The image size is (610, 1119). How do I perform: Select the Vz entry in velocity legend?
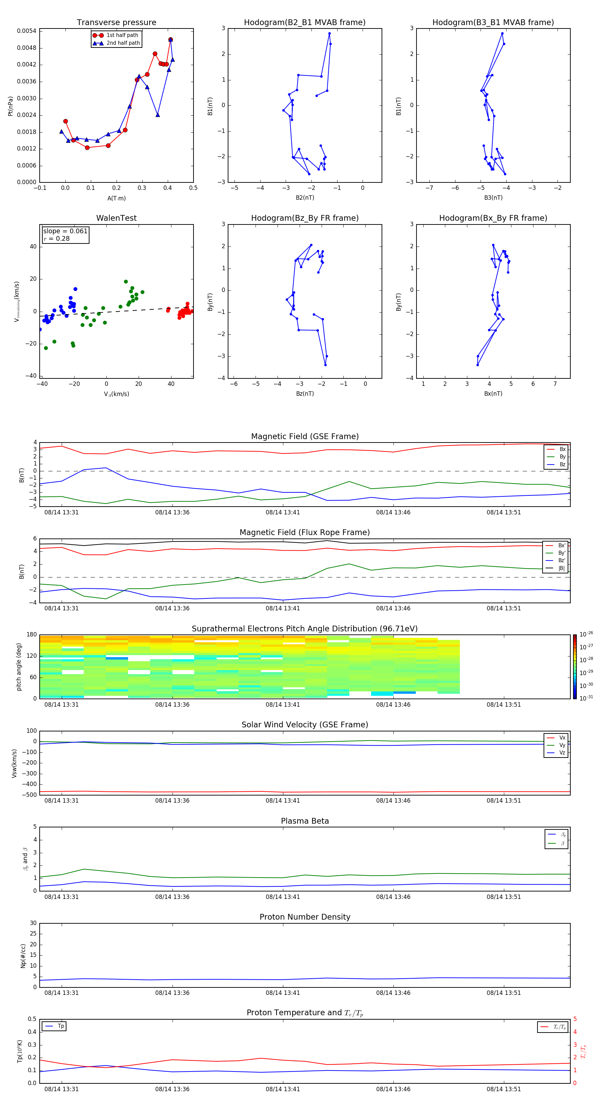pyautogui.click(x=556, y=753)
